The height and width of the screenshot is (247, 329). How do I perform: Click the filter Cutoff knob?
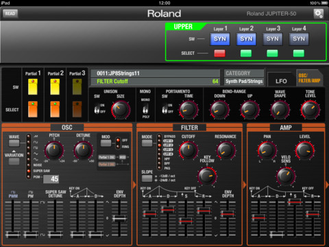point(188,150)
